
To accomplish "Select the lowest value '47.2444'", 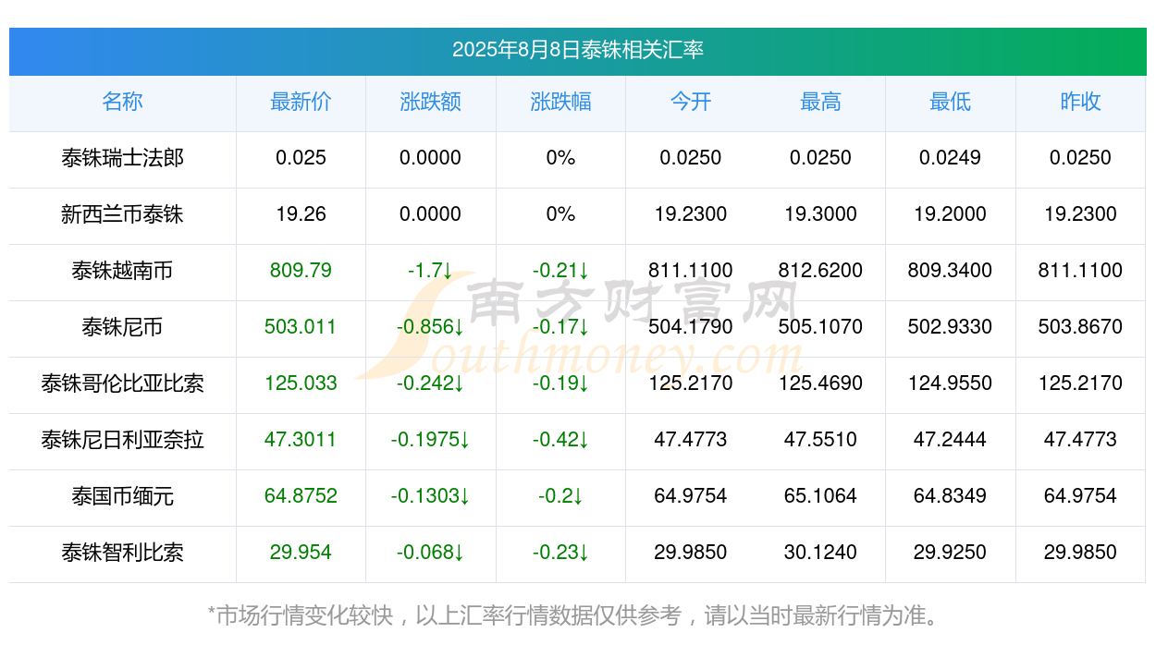I will [x=951, y=440].
